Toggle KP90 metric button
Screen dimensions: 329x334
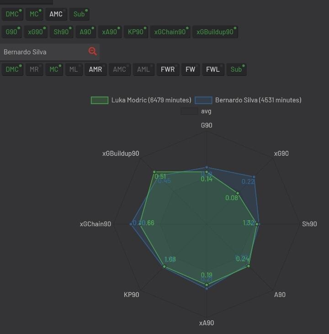click(x=136, y=32)
